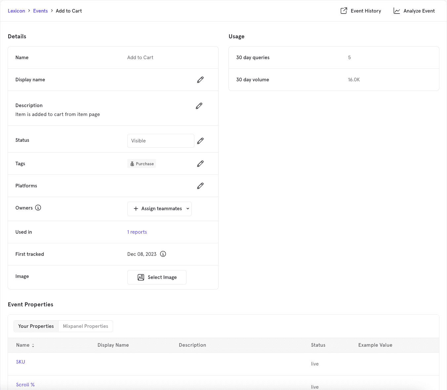This screenshot has height=390, width=447.
Task: Navigate to Events breadcrumb link
Action: click(40, 11)
